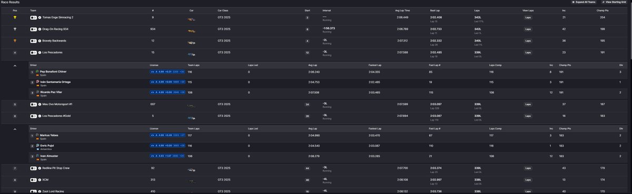
Task: Click the bronze trophy on Bravely Backwards row
Action: tap(15, 41)
